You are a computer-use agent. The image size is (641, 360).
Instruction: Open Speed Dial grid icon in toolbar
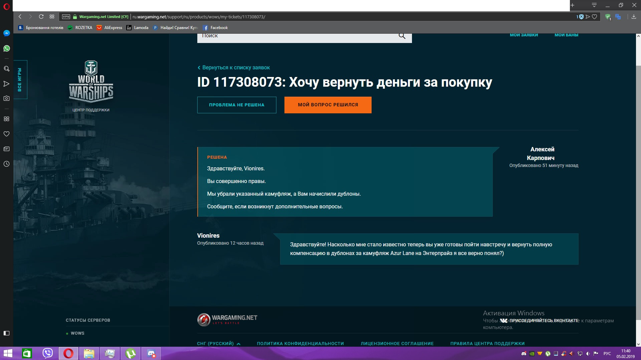(x=52, y=17)
